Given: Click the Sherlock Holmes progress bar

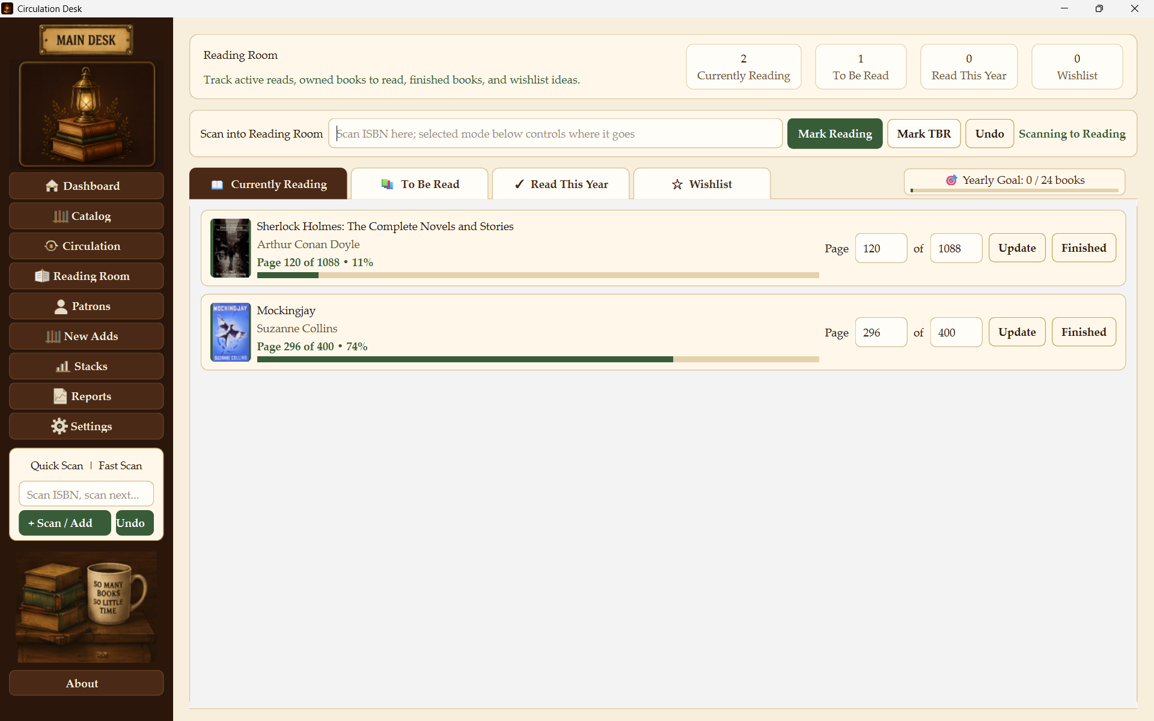Looking at the screenshot, I should click(537, 275).
